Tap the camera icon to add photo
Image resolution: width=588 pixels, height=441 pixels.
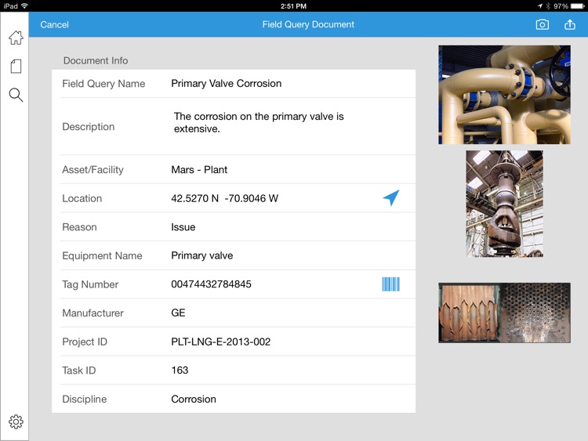(543, 25)
